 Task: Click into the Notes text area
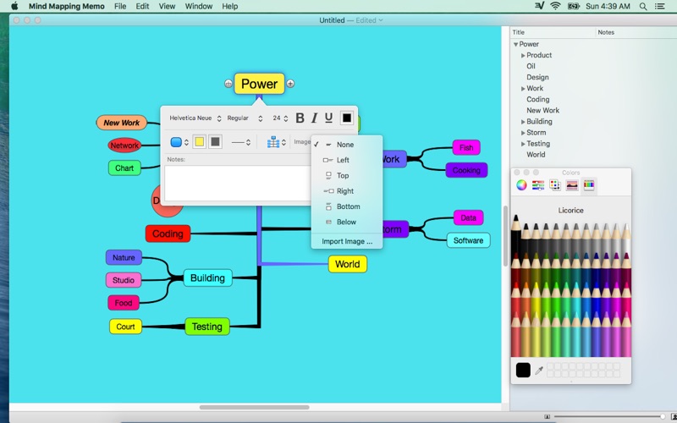coord(237,184)
